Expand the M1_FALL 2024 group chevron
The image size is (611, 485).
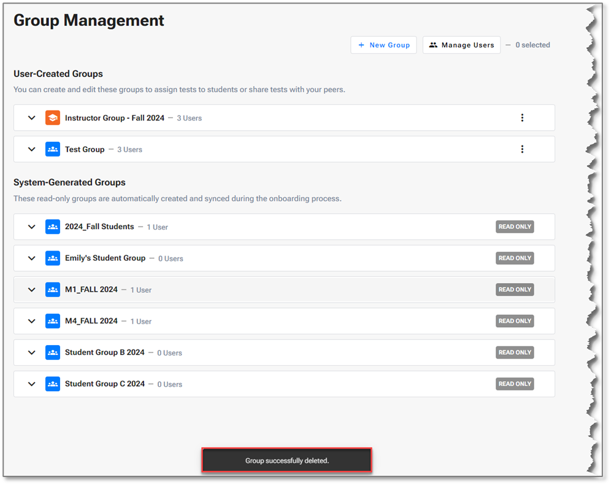click(x=32, y=290)
